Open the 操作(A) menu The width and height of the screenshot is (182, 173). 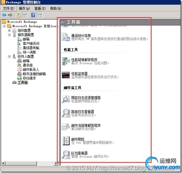point(24,9)
